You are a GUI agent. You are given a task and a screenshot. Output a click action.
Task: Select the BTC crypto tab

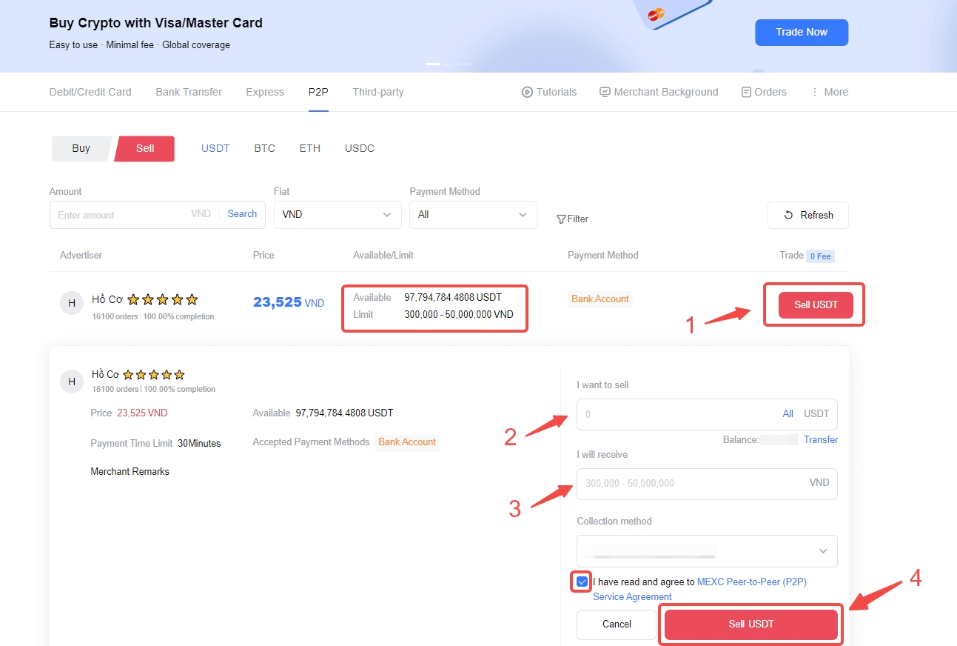(264, 148)
